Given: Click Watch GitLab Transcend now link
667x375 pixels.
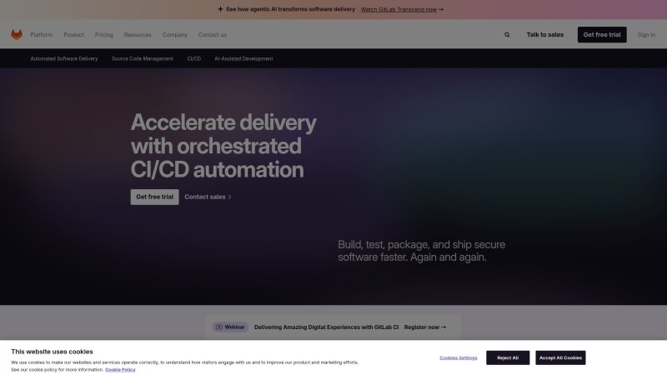Looking at the screenshot, I should coord(399,9).
